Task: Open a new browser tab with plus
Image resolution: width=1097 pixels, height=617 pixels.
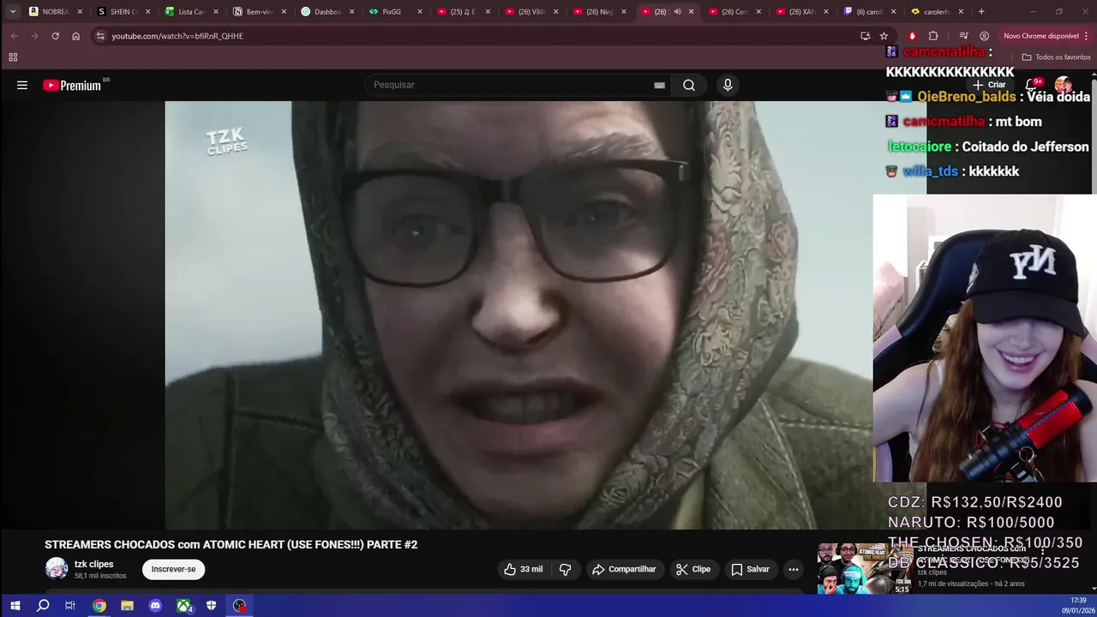Action: point(981,12)
